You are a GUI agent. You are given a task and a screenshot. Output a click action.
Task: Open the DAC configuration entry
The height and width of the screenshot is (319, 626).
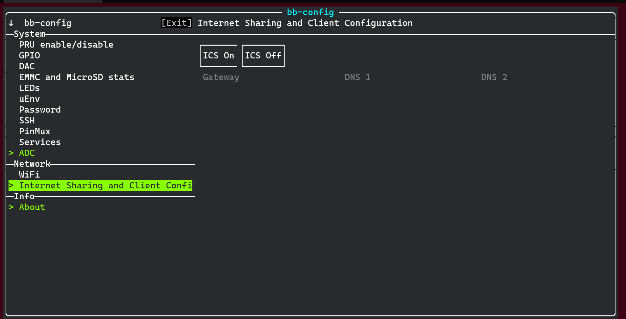point(27,66)
